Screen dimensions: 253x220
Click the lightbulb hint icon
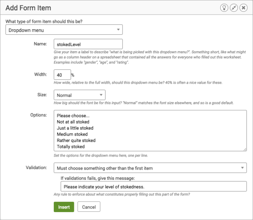[x=224, y=8]
